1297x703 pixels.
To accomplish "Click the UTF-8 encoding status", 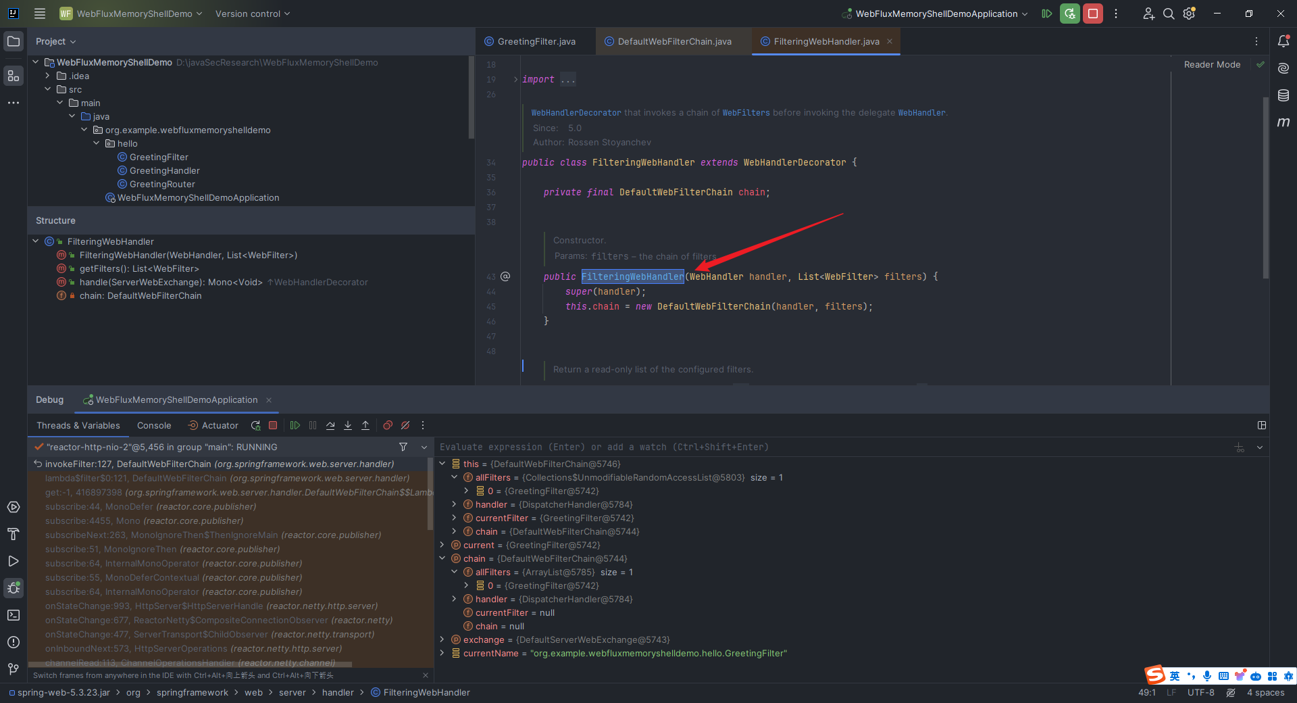I will click(x=1200, y=692).
